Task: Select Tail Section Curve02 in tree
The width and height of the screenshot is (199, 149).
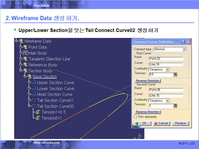Action: [55, 106]
